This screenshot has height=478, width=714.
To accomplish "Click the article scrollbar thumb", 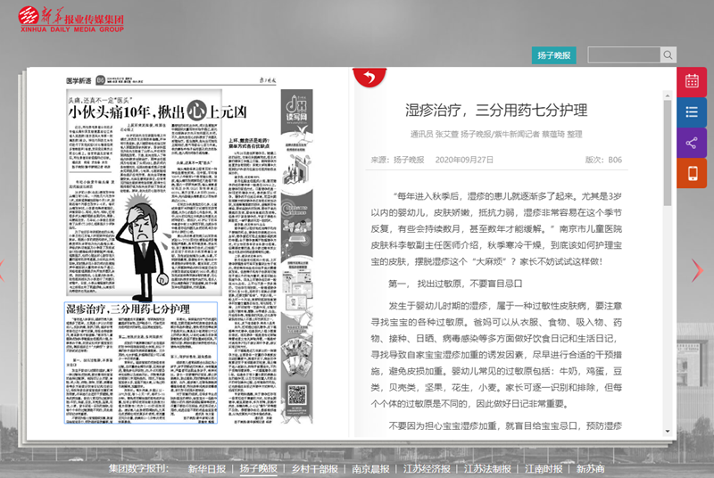I will click(x=668, y=152).
